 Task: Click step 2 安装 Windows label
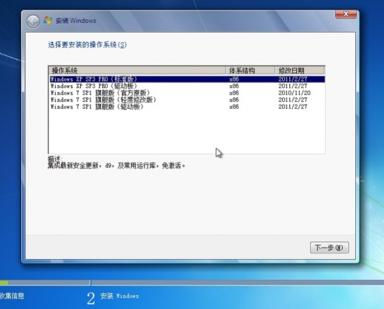tap(120, 296)
